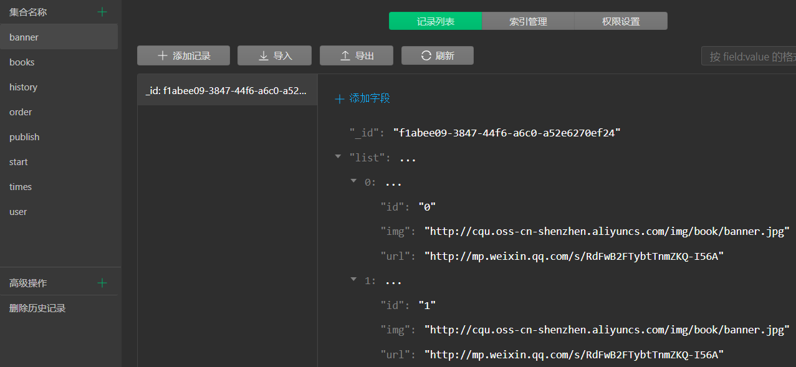The width and height of the screenshot is (796, 367).
Task: Click the "id" value "1"
Action: tap(427, 305)
